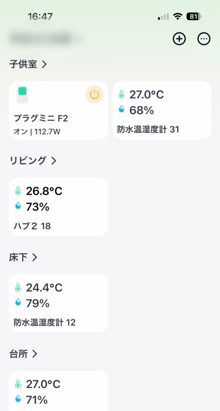Viewport: 220px width, 411px height.
Task: Tap the plus icon to add a device
Action: click(179, 39)
